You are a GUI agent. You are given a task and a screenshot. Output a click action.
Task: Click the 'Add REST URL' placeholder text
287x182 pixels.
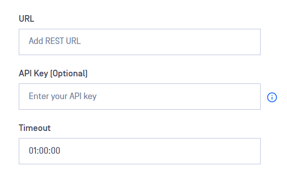[x=55, y=41]
